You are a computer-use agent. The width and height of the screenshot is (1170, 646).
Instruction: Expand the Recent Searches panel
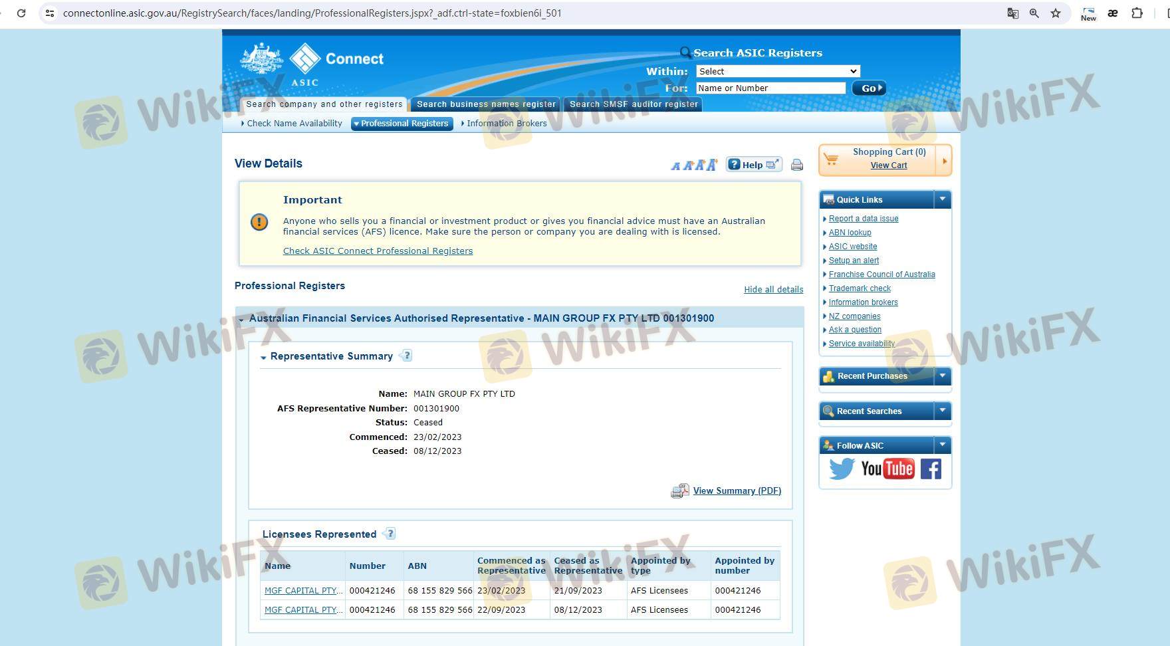942,411
